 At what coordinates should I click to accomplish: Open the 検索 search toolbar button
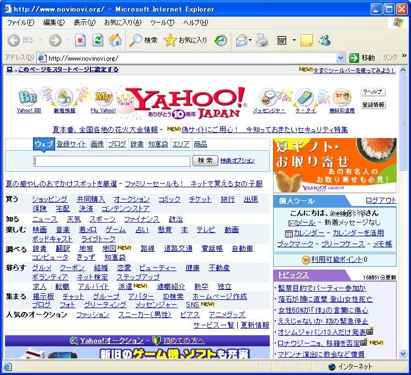[143, 40]
